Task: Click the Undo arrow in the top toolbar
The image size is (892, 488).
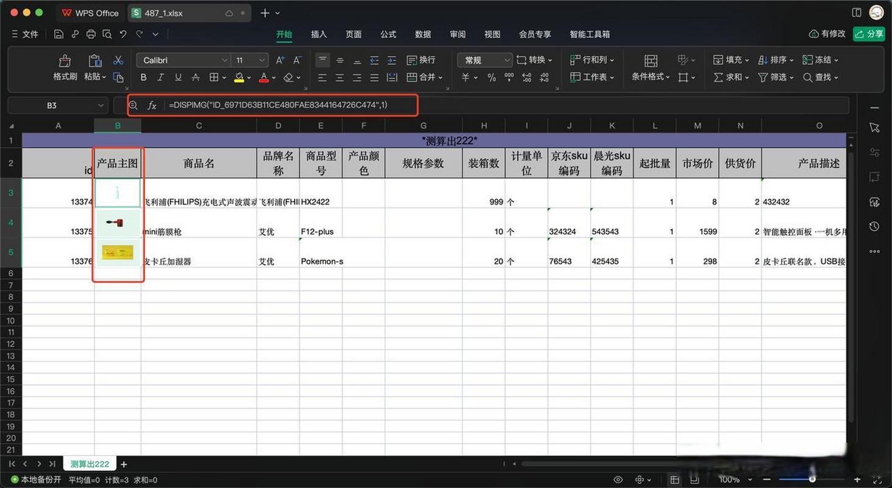Action: click(122, 34)
